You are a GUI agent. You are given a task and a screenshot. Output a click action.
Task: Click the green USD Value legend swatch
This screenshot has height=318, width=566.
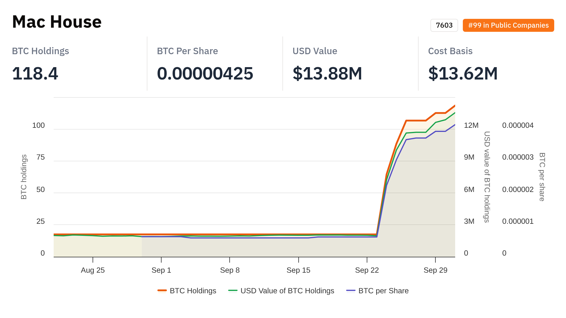(233, 291)
